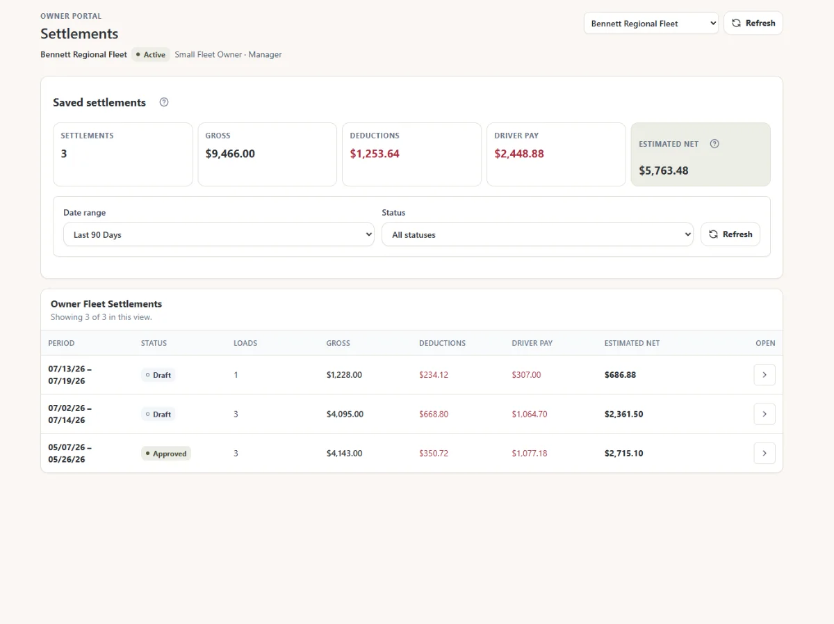Open the 05/07/26 – 05/26/26 settlement arrow
The image size is (834, 624).
(x=764, y=454)
